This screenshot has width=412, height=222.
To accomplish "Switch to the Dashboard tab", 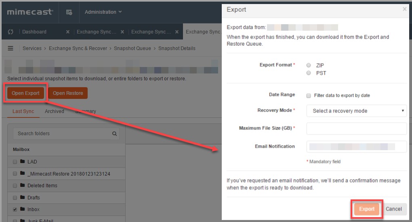I will pyautogui.click(x=34, y=32).
